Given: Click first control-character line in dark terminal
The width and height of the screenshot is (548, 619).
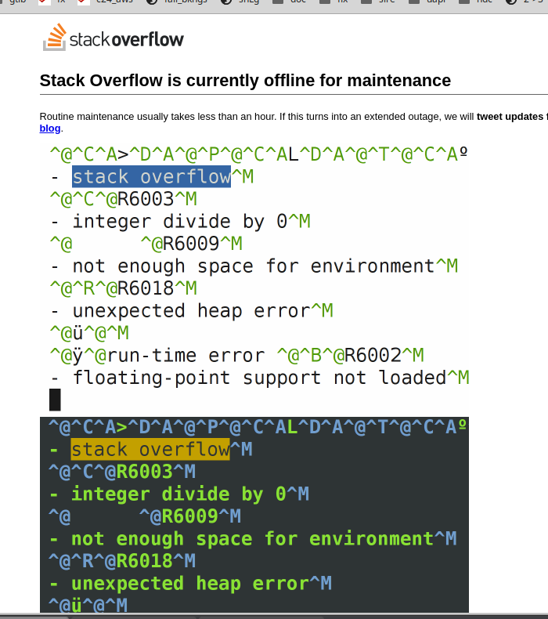Looking at the screenshot, I should [258, 427].
